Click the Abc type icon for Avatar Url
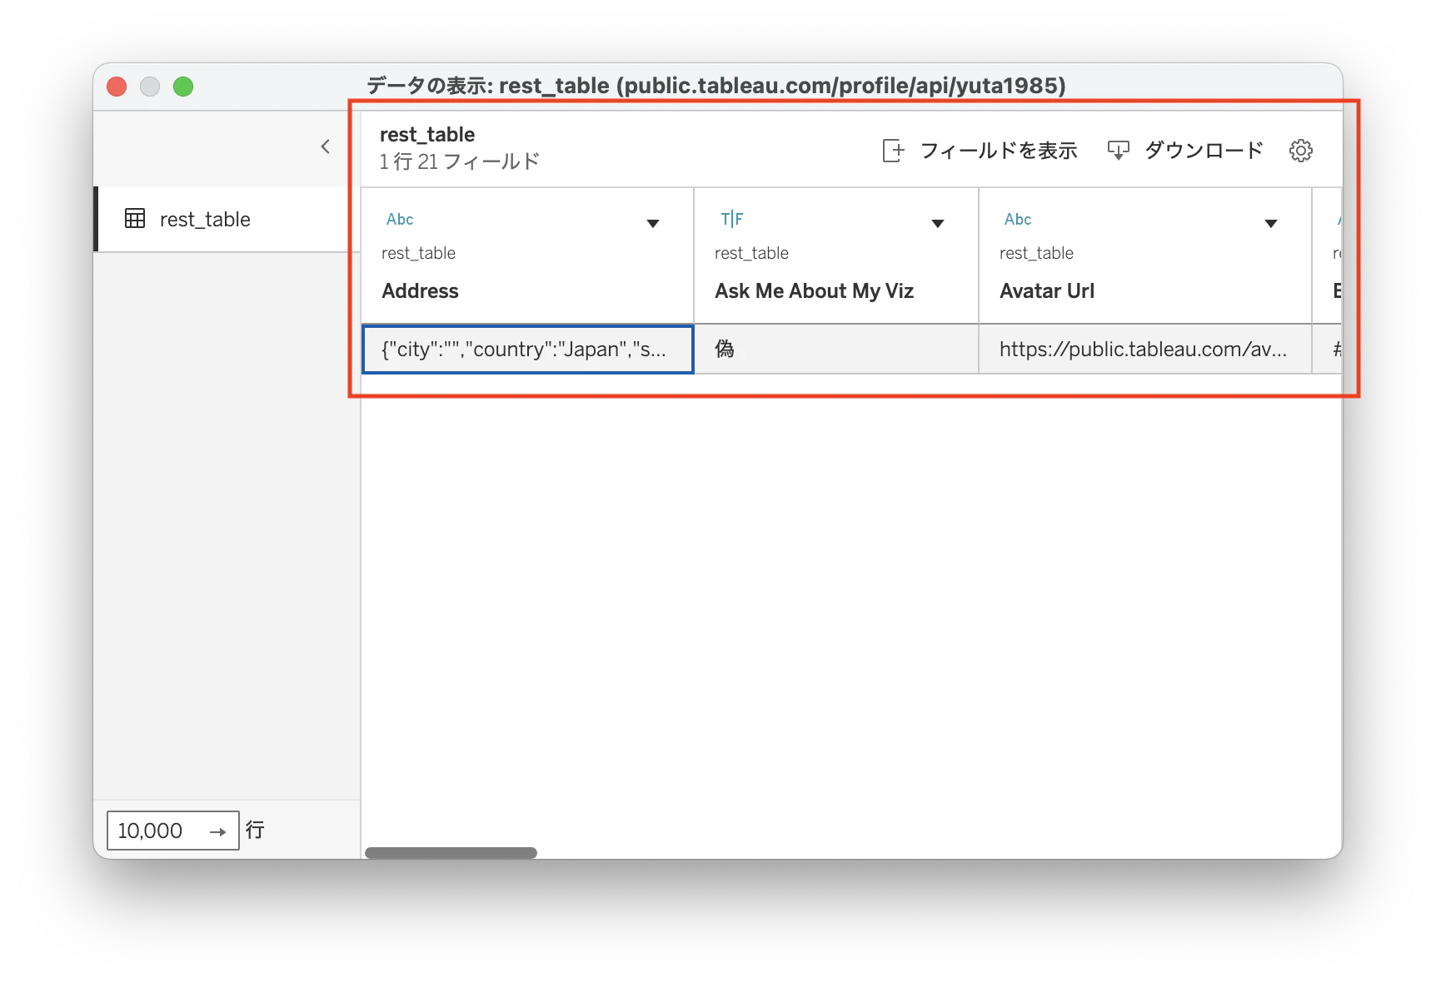Screen dimensions: 1436x982 click(1018, 220)
